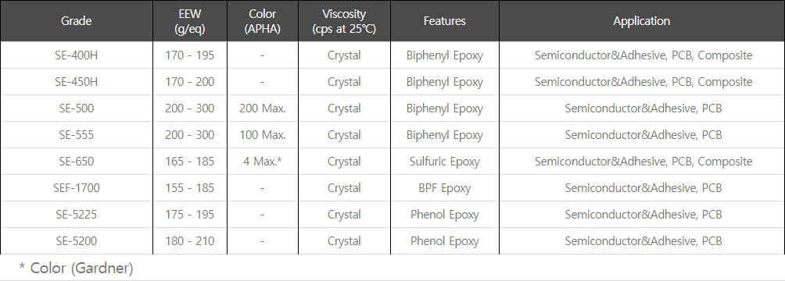This screenshot has width=785, height=281.
Task: Click the SE-450H grade cell
Action: pyautogui.click(x=76, y=81)
